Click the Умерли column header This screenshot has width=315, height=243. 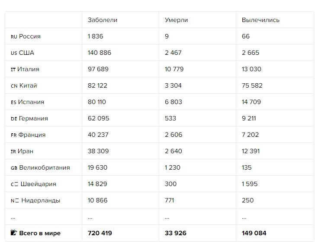pyautogui.click(x=177, y=20)
